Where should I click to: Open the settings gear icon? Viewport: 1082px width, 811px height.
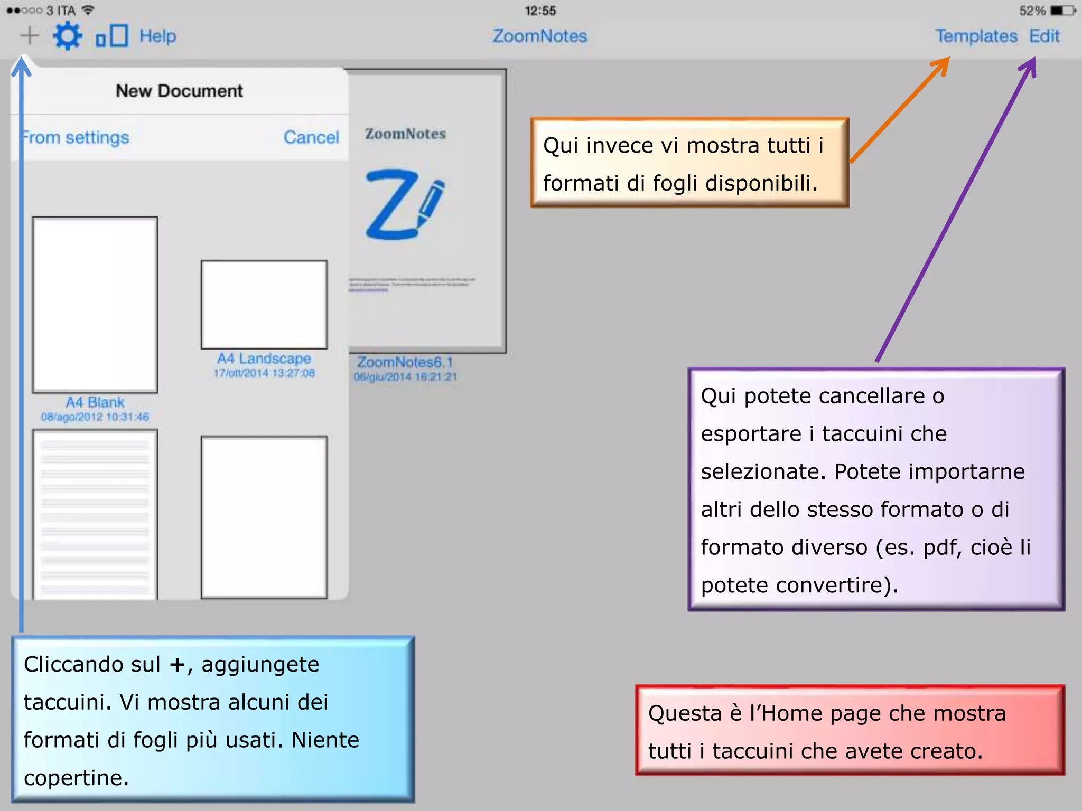tap(68, 36)
